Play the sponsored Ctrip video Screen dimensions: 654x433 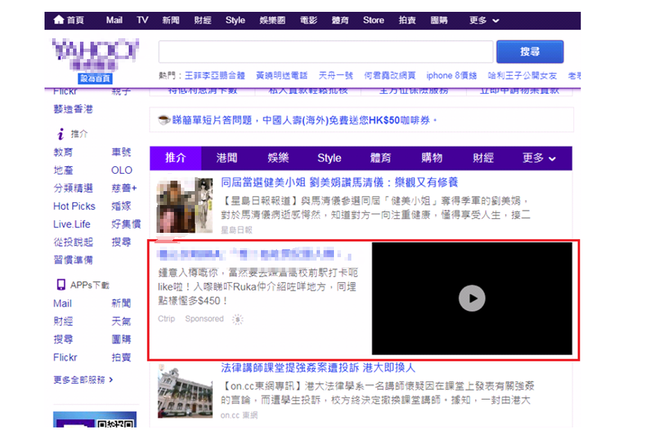pos(472,298)
